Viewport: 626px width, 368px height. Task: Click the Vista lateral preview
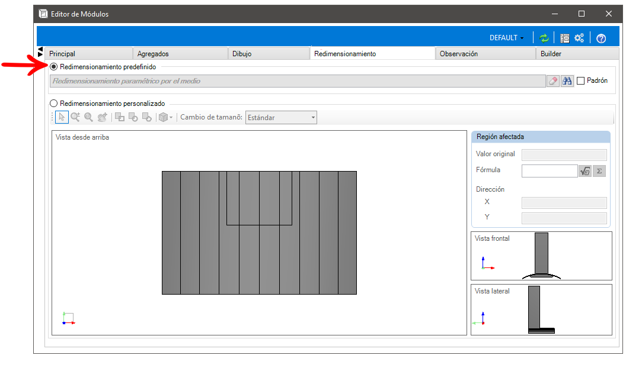tap(541, 310)
